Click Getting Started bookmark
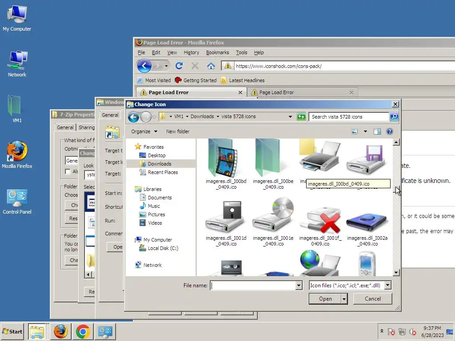This screenshot has width=455, height=341. tap(196, 80)
